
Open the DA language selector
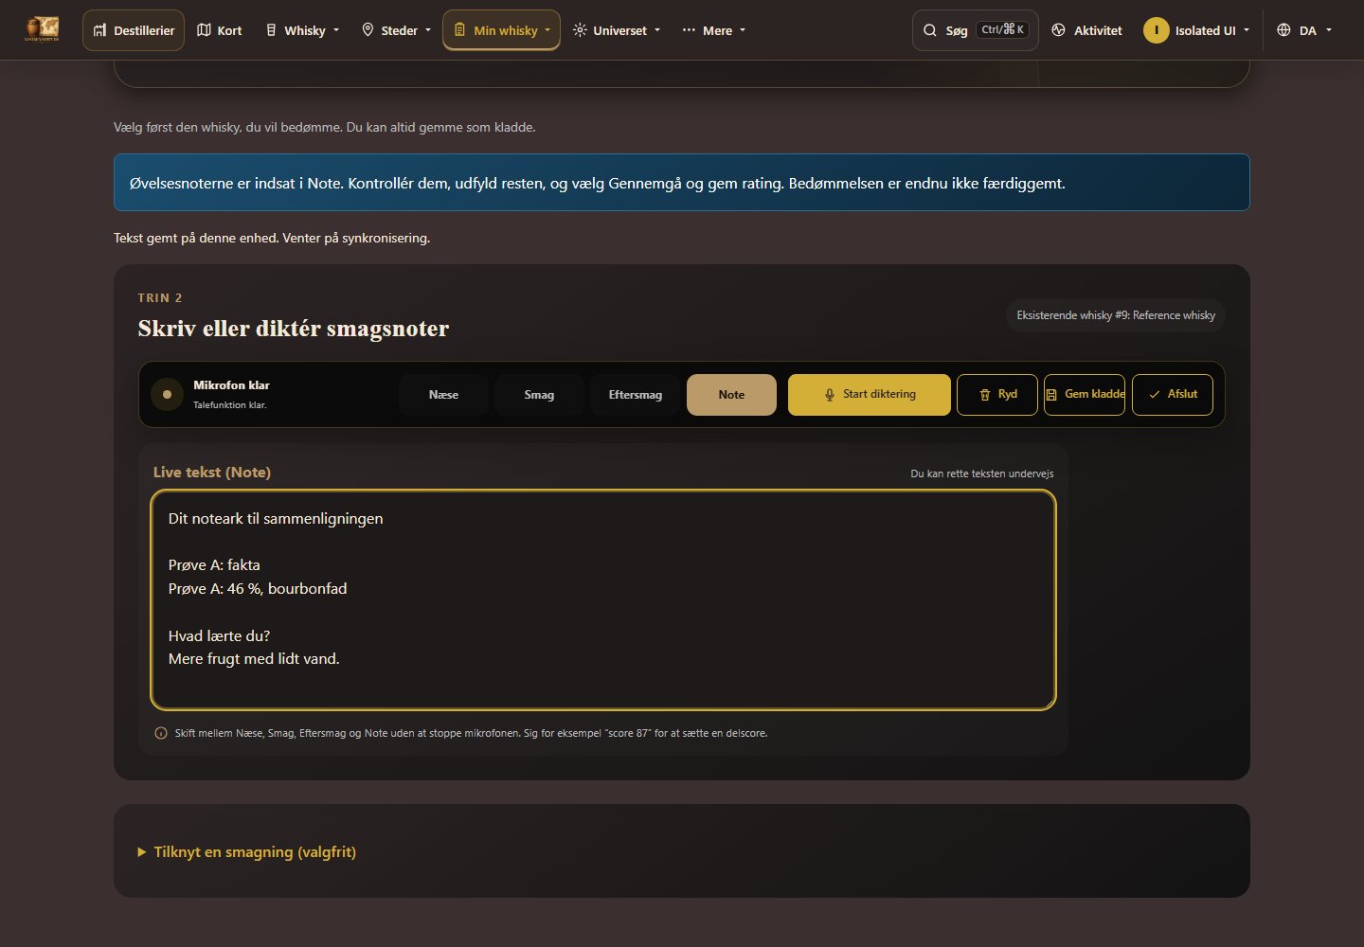pos(1304,30)
